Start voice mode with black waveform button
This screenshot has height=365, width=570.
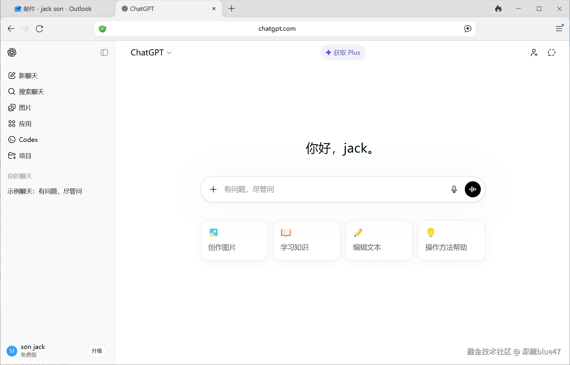pyautogui.click(x=473, y=189)
